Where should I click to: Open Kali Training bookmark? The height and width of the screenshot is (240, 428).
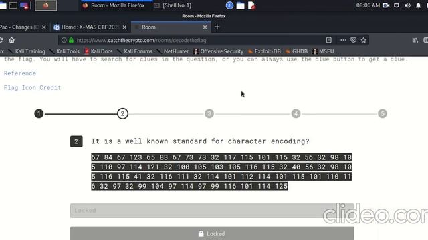click(x=27, y=51)
